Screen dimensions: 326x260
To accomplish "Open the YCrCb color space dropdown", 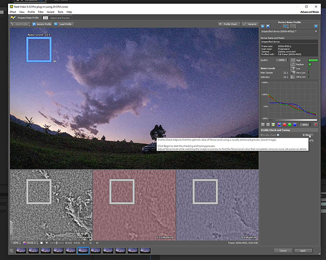I will pos(30,243).
